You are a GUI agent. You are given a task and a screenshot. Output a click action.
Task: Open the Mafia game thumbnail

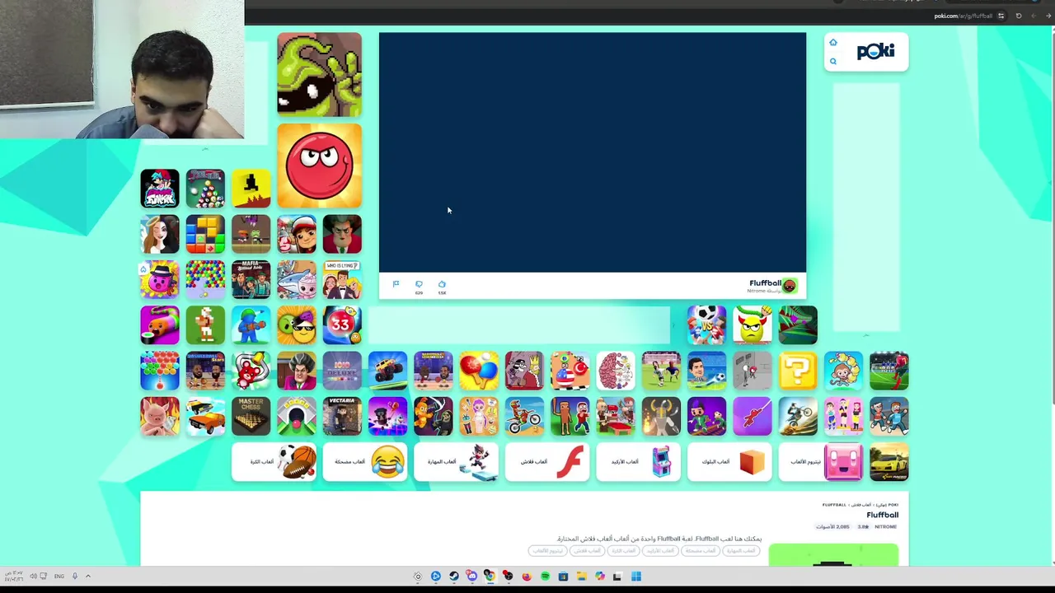(x=251, y=280)
